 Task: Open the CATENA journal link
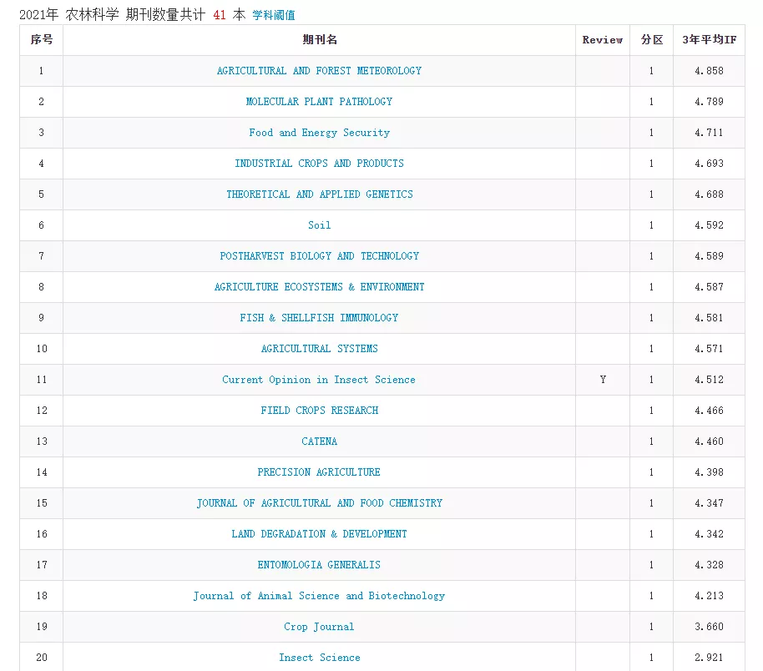coord(319,441)
